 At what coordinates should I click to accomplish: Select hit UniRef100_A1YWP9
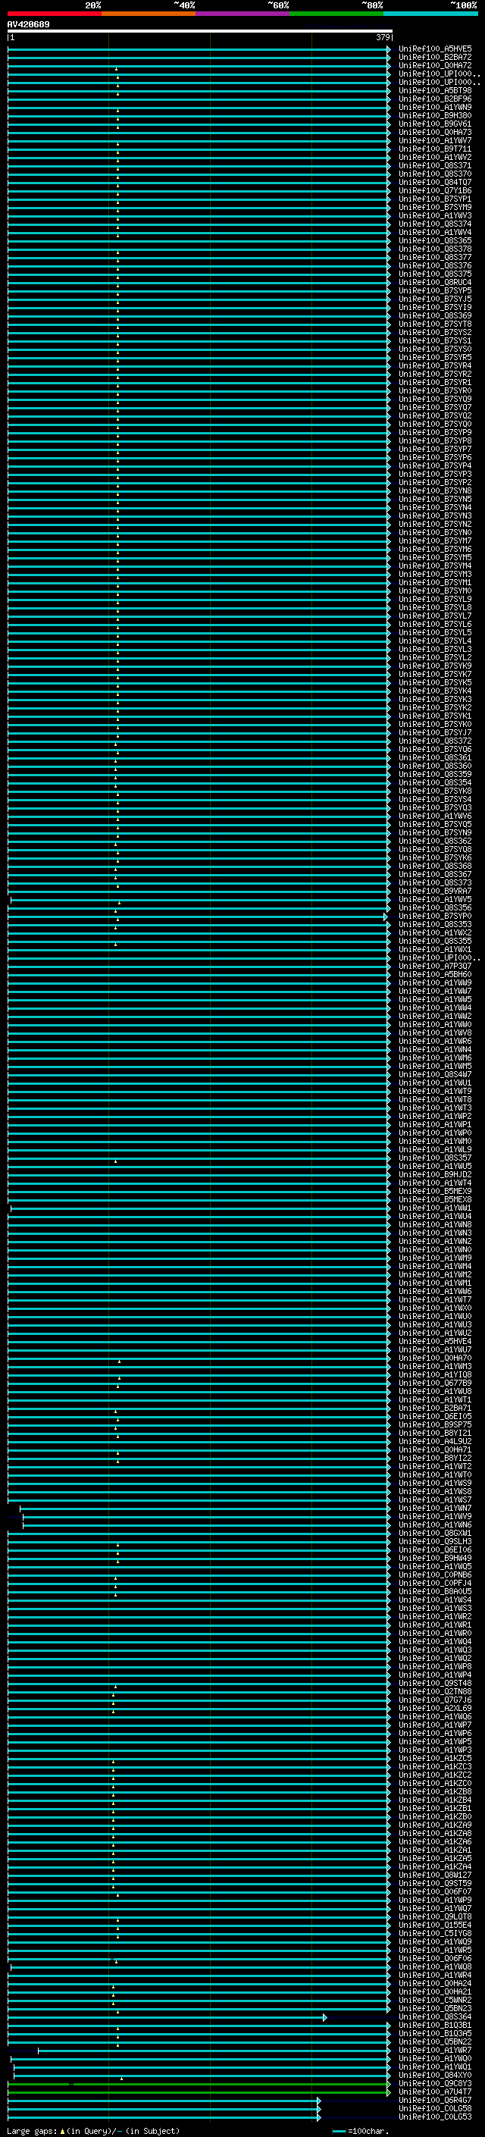(x=435, y=1899)
